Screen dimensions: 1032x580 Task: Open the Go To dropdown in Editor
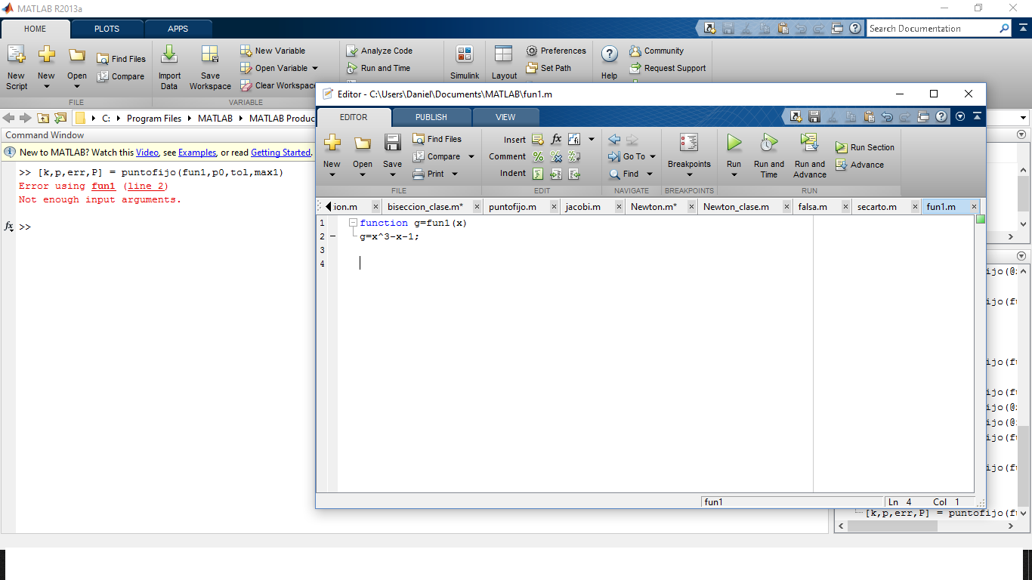[x=652, y=156]
